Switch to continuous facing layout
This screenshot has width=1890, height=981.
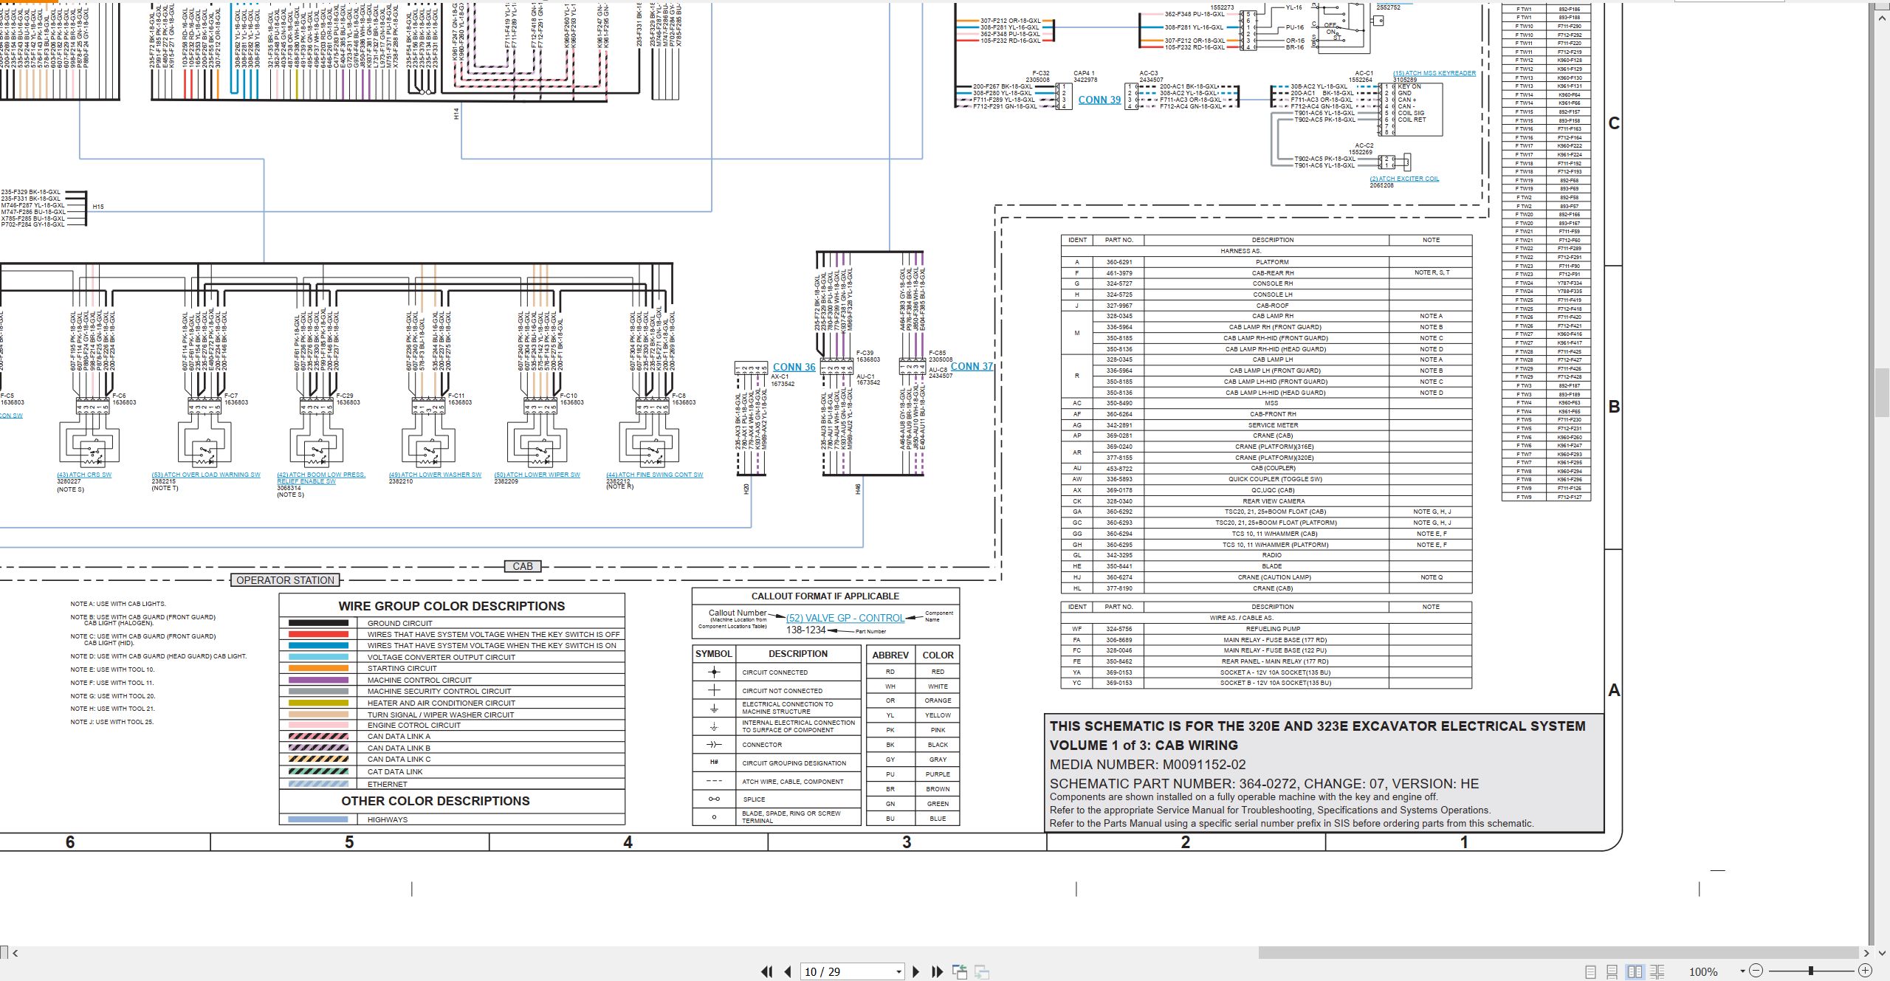coord(1657,972)
